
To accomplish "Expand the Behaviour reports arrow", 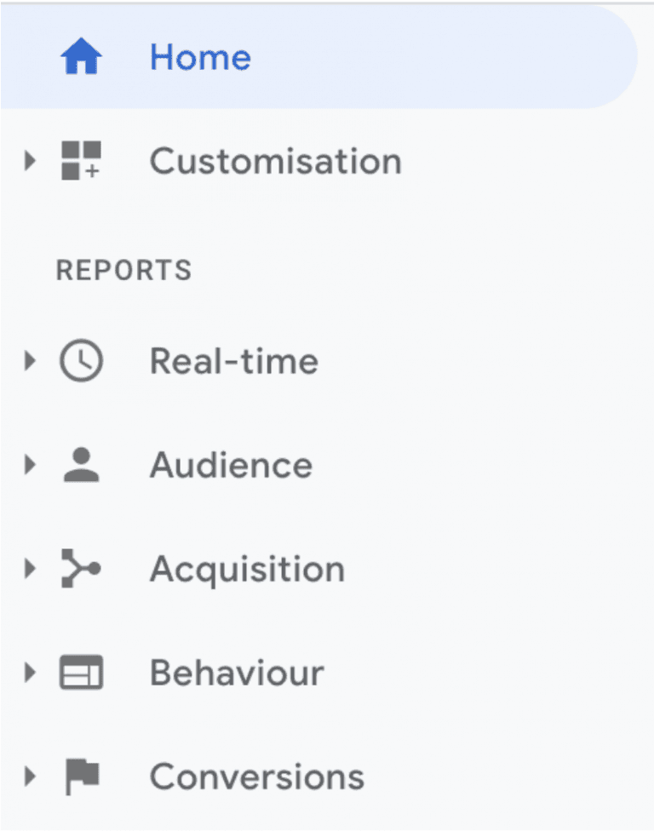I will pyautogui.click(x=30, y=673).
